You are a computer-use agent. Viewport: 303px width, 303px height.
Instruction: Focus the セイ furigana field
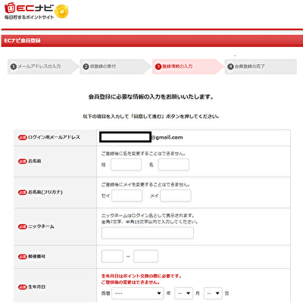127,195
